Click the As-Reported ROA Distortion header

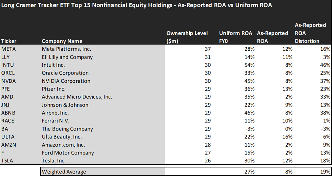(x=310, y=33)
